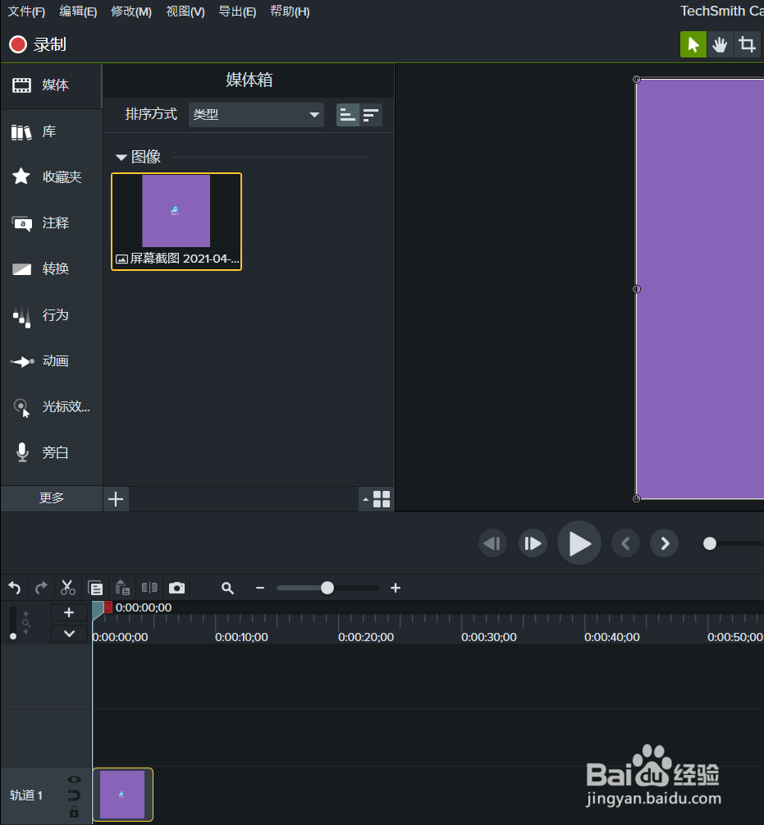This screenshot has width=764, height=825.
Task: Click the plus to import media
Action: [x=116, y=499]
